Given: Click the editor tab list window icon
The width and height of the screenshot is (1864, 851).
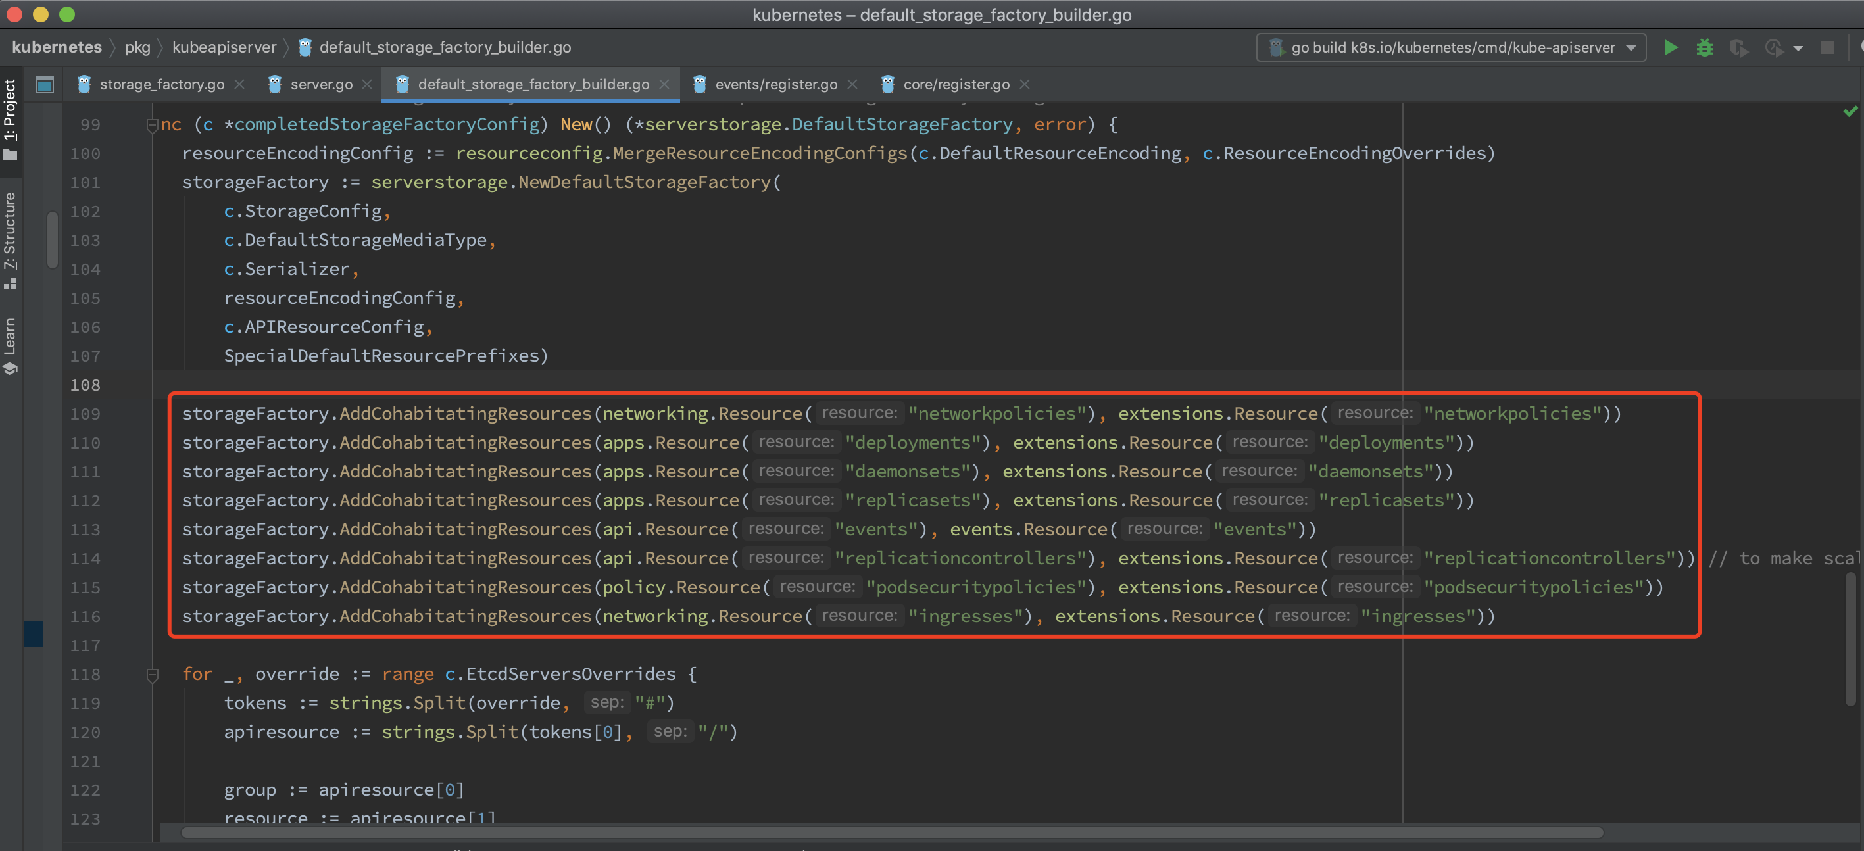Looking at the screenshot, I should [x=45, y=85].
